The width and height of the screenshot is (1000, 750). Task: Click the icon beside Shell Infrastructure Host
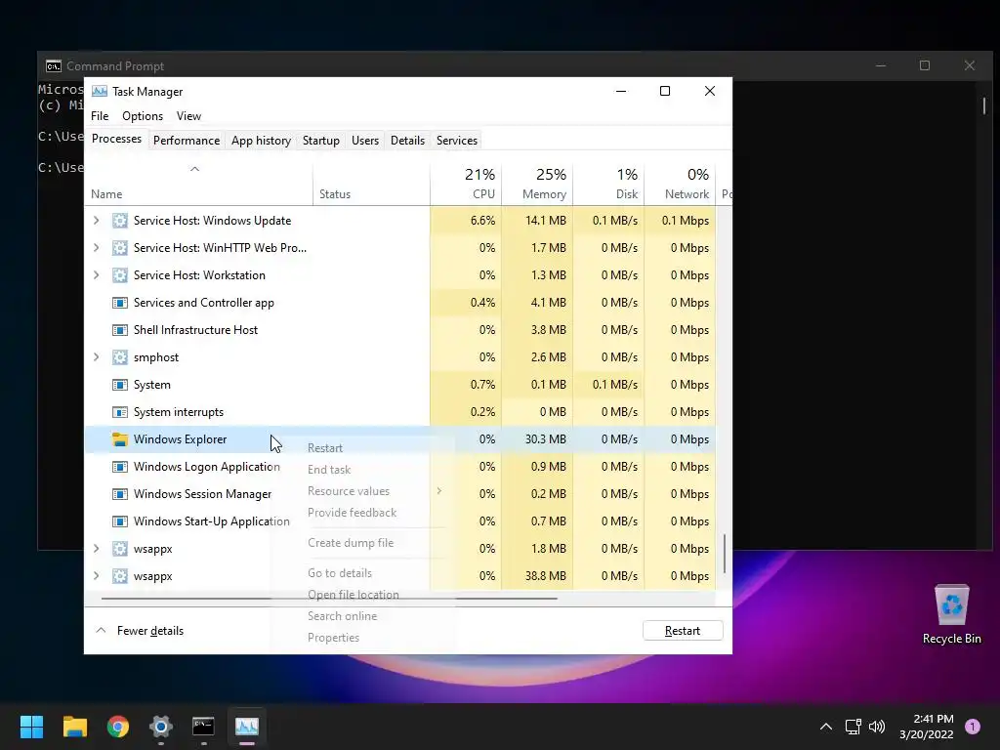coord(120,330)
